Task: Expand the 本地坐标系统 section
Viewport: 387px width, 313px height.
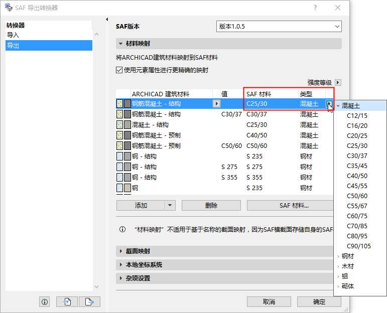Action: point(120,265)
